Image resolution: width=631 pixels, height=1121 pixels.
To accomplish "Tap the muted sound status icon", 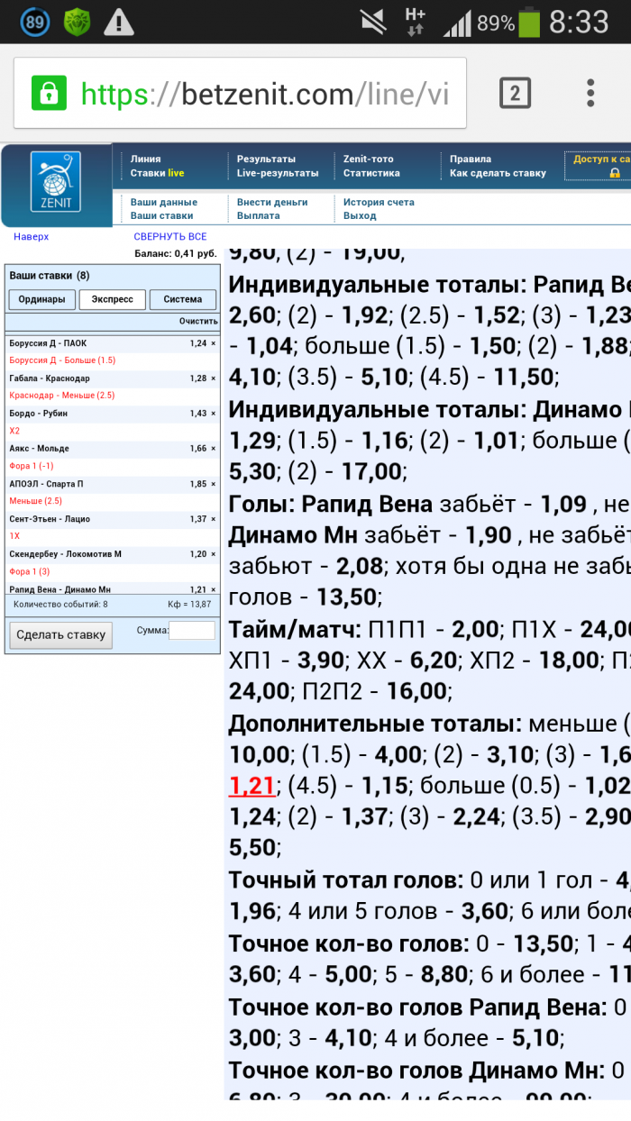I will [x=372, y=22].
